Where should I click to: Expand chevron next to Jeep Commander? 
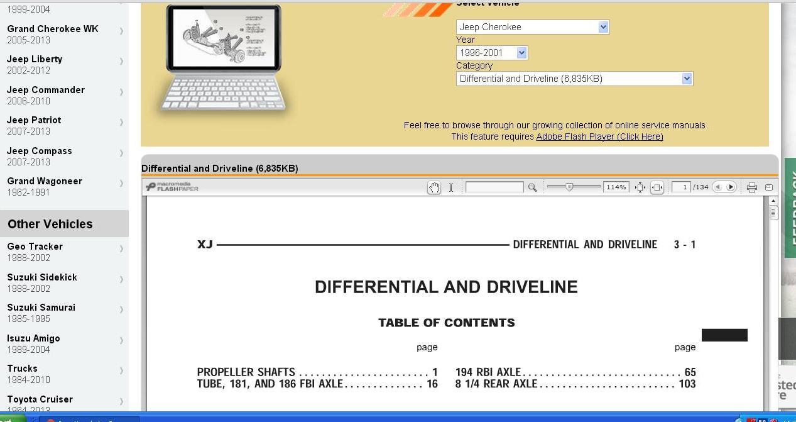tap(121, 92)
